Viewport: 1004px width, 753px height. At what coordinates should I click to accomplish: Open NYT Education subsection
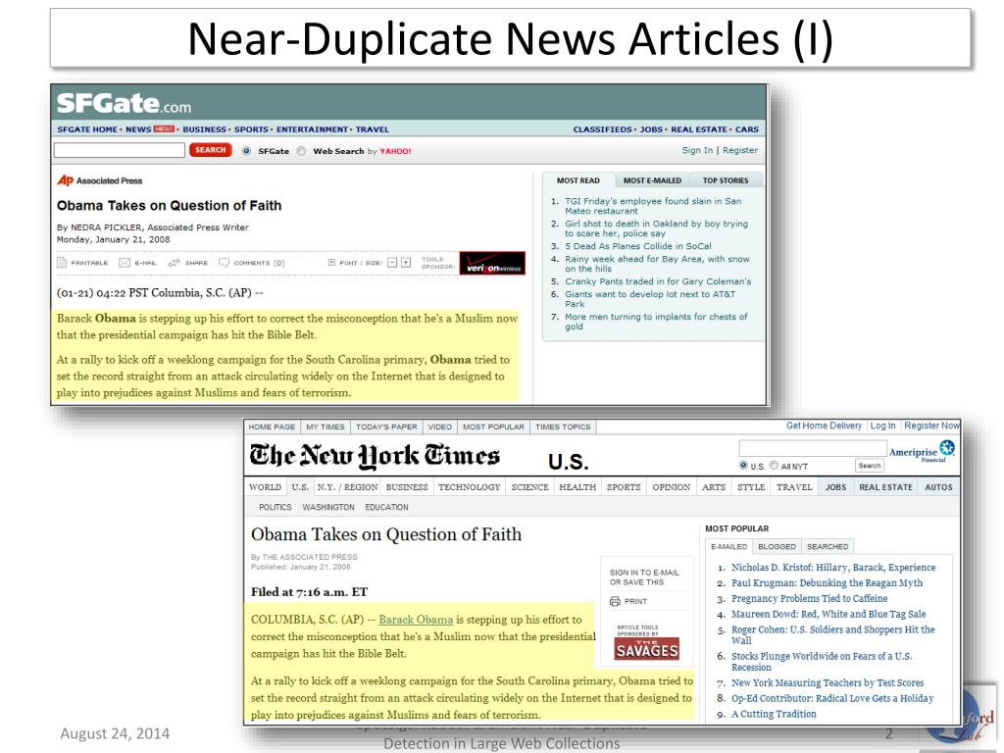pyautogui.click(x=386, y=507)
